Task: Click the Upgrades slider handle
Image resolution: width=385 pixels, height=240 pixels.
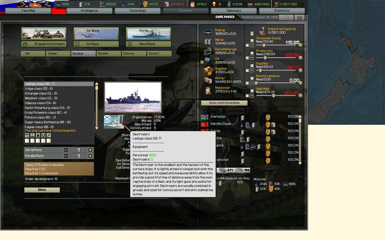Action: tap(273, 96)
